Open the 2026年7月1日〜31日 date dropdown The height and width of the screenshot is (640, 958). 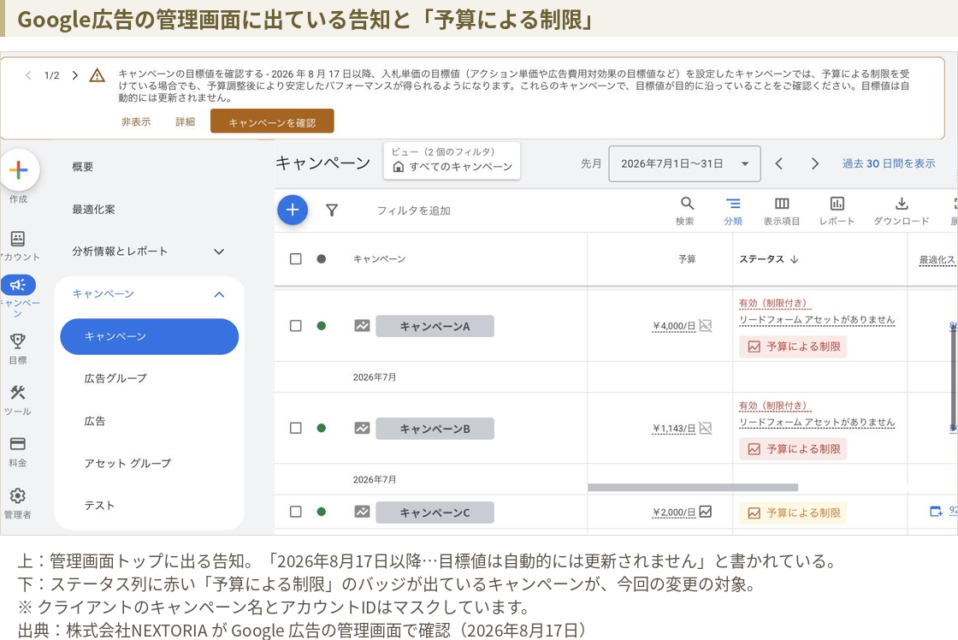click(684, 163)
